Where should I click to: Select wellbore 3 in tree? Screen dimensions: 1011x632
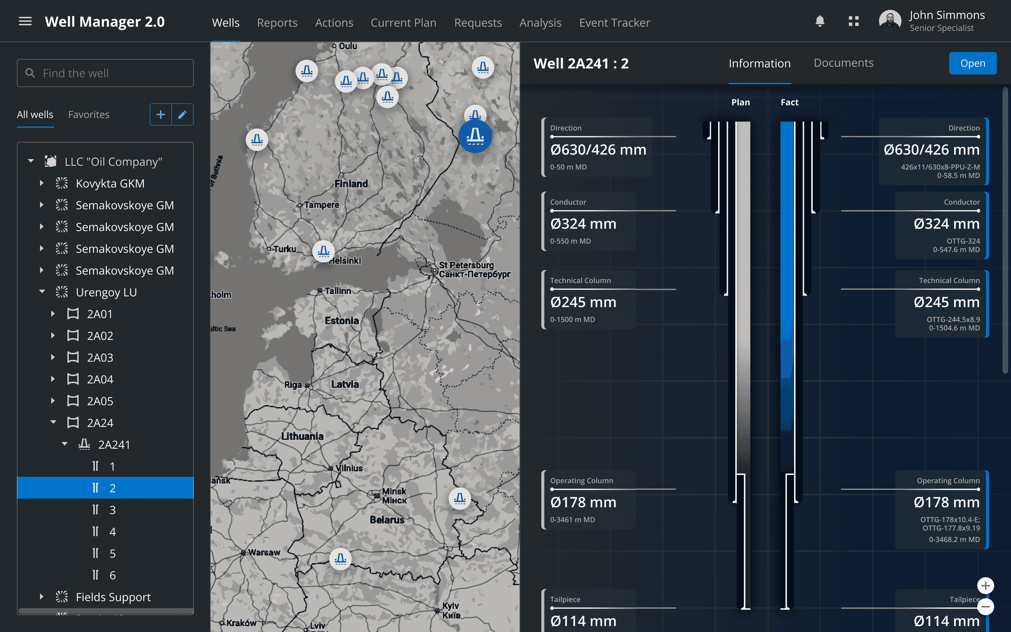(112, 510)
